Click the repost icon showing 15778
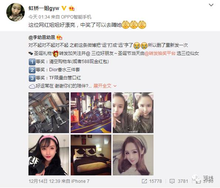 coord(144,181)
